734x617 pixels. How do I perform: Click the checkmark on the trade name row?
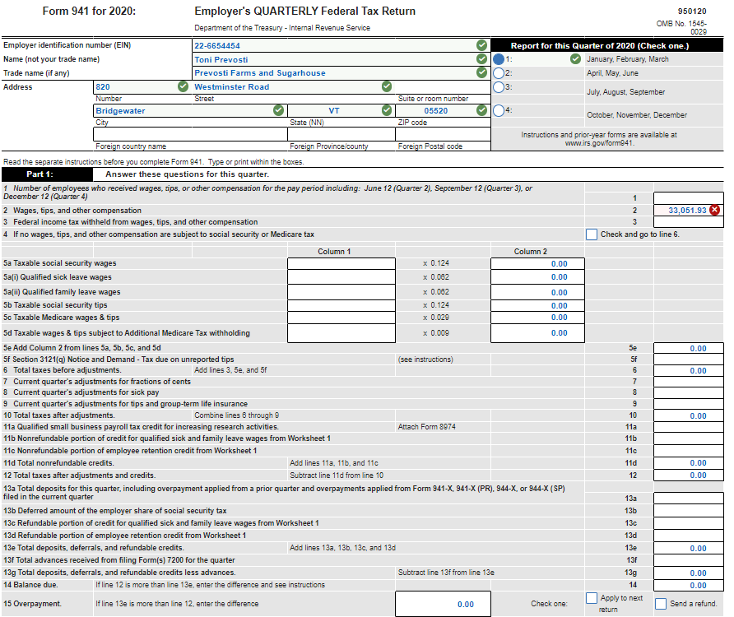click(x=481, y=72)
